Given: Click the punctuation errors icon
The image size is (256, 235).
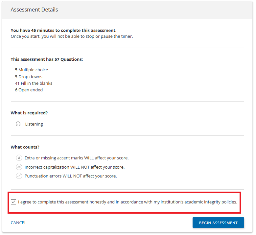Looking at the screenshot, I should pyautogui.click(x=19, y=176).
